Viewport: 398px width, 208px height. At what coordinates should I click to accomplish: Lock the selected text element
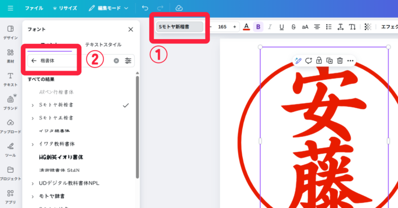coord(319,61)
